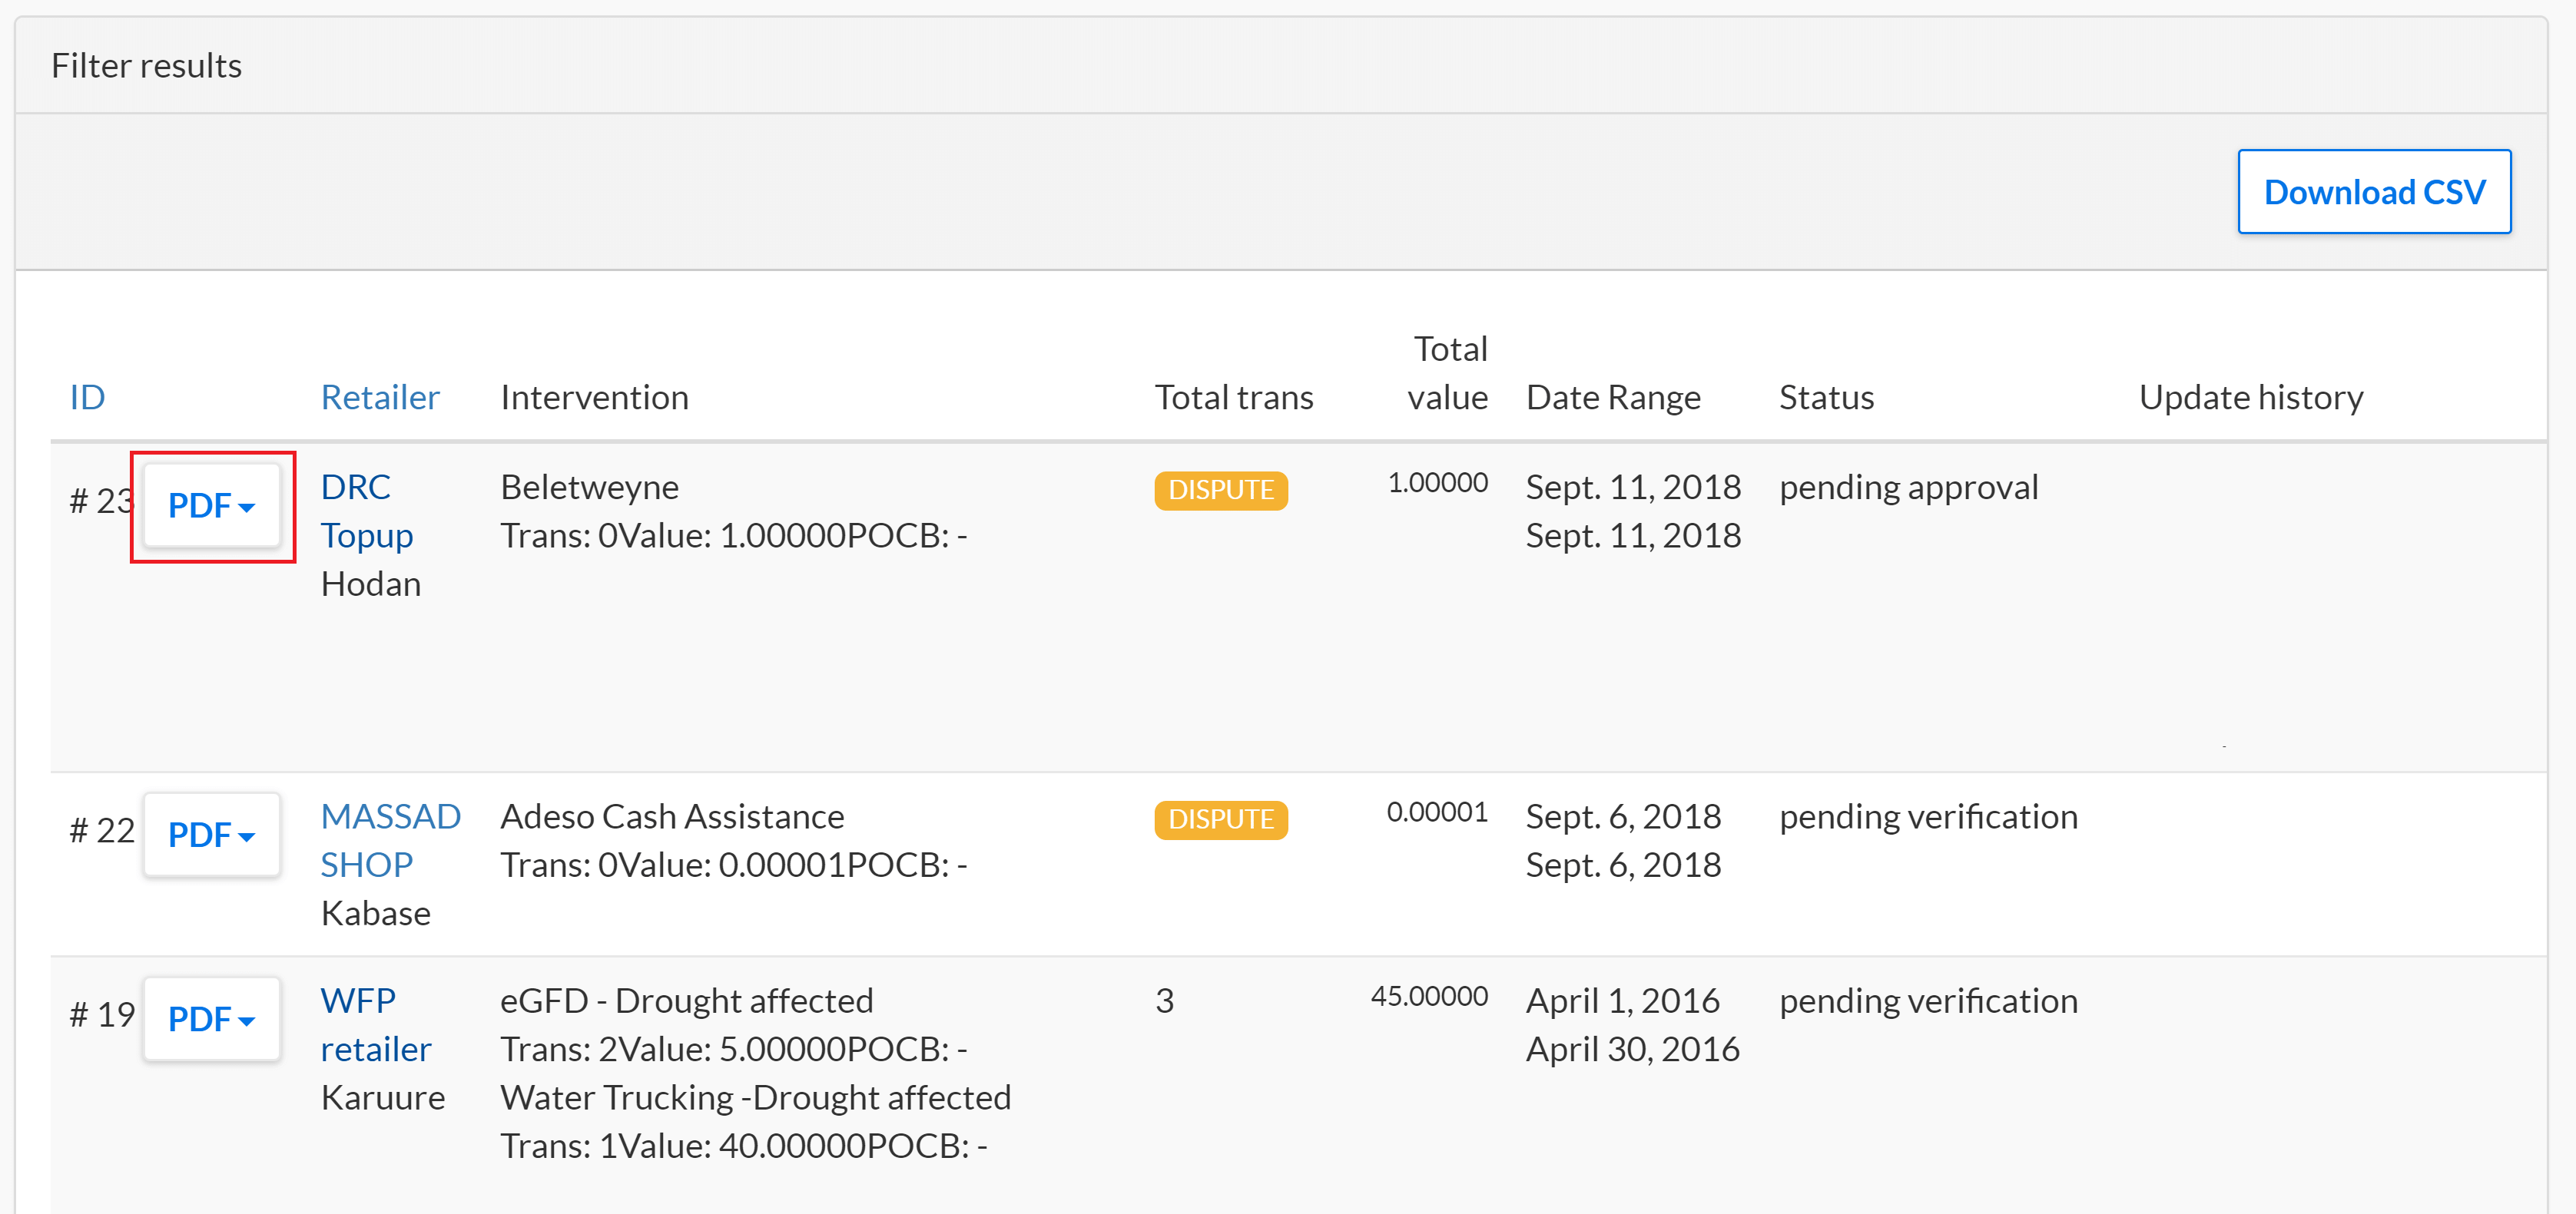Sort table by ID column header
The image size is (2576, 1214).
(x=87, y=398)
